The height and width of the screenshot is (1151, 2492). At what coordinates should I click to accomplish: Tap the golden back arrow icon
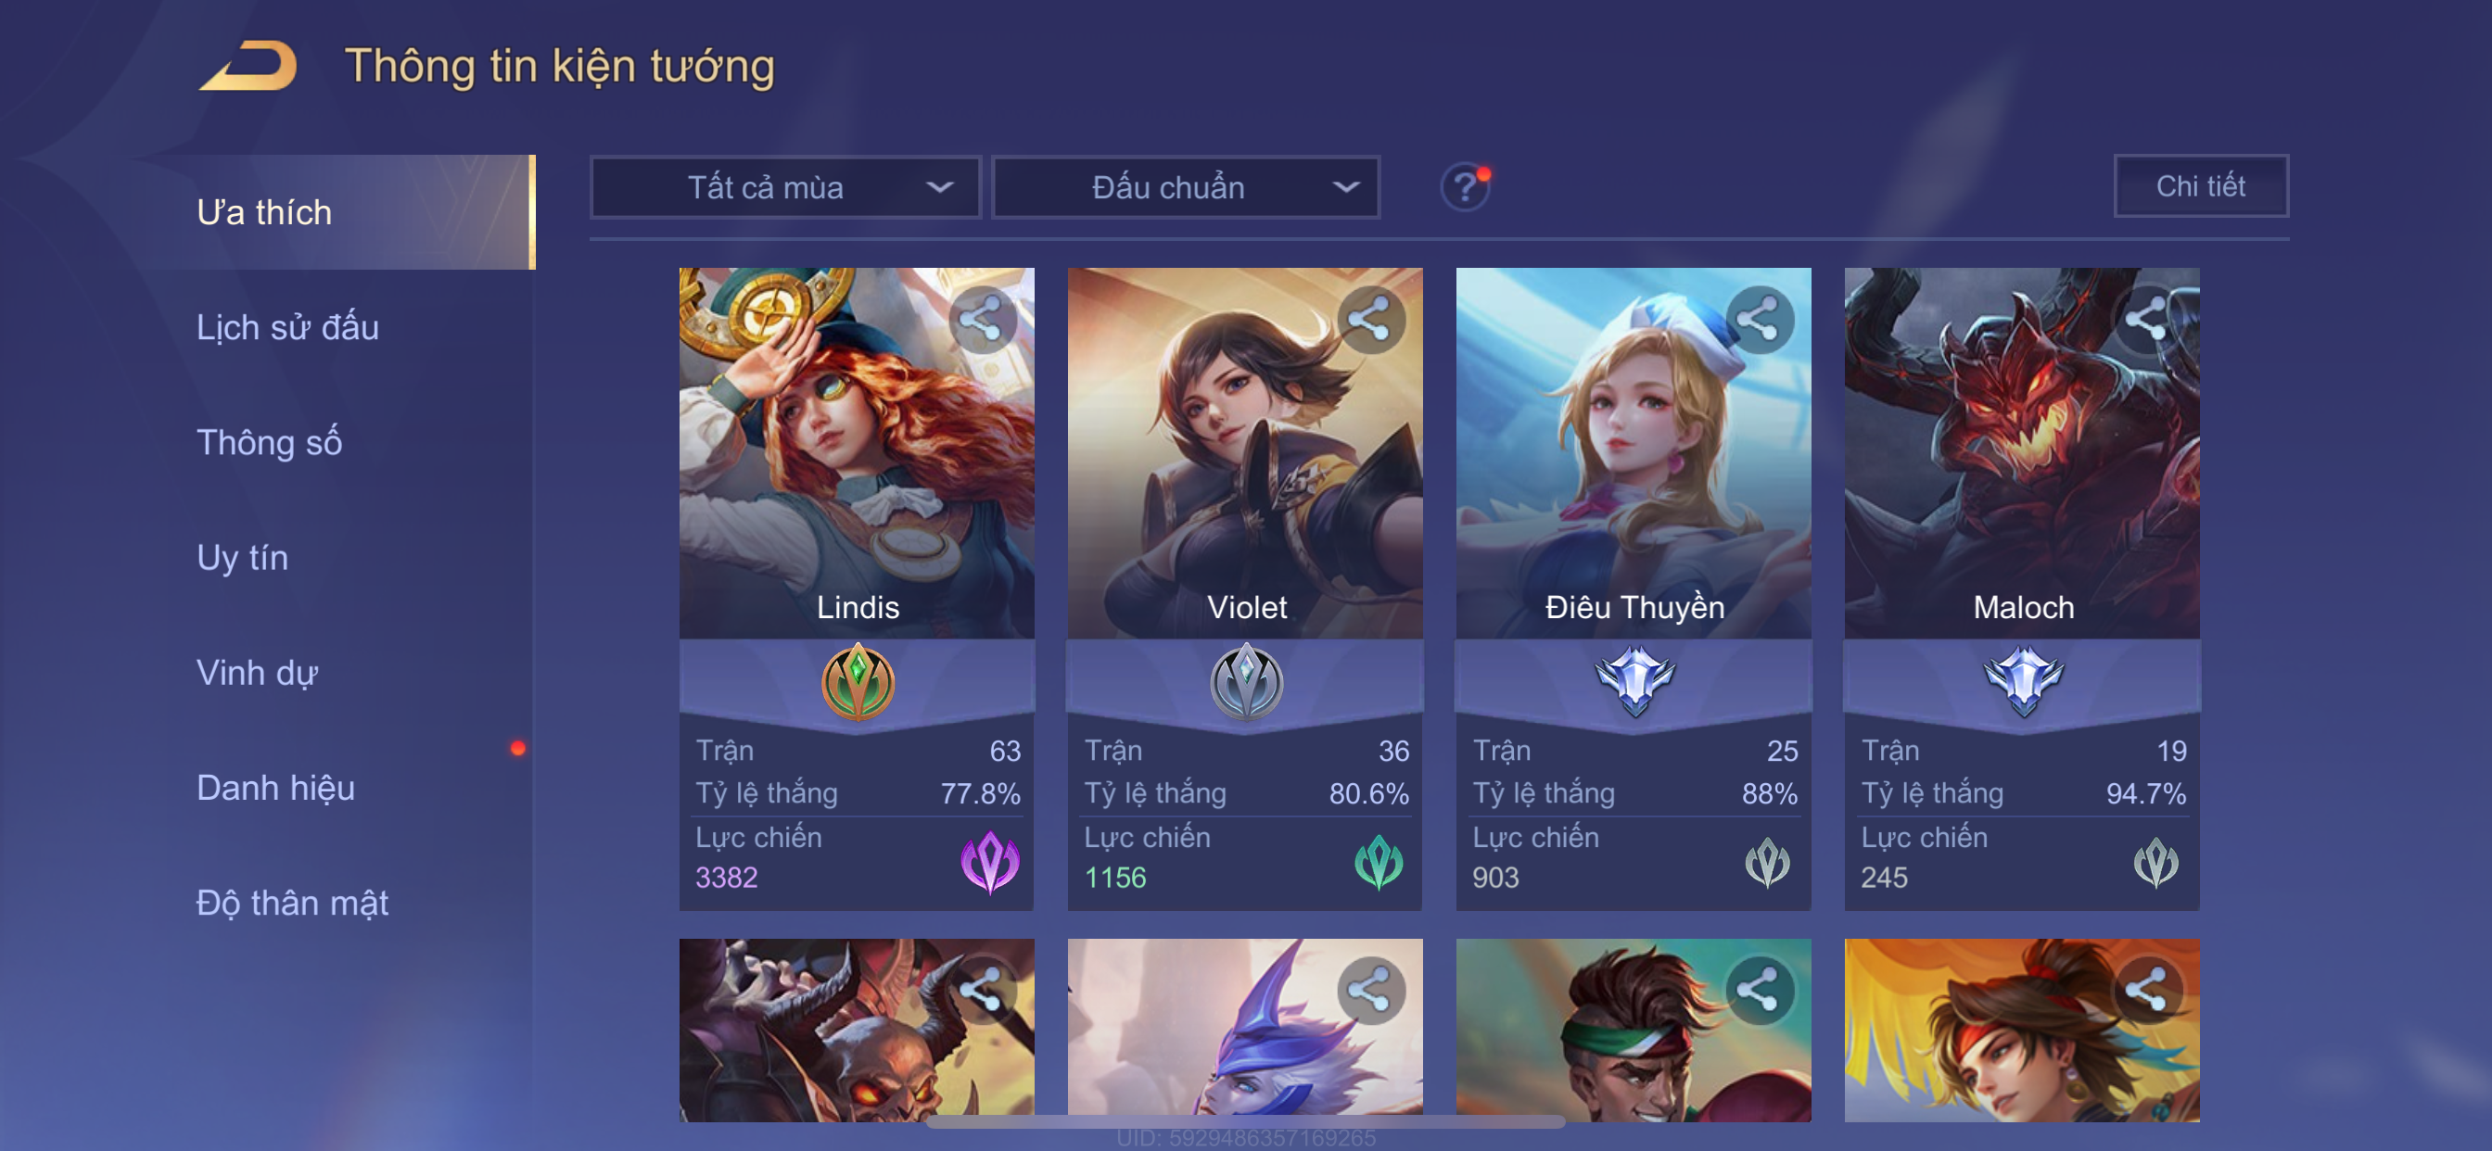248,66
